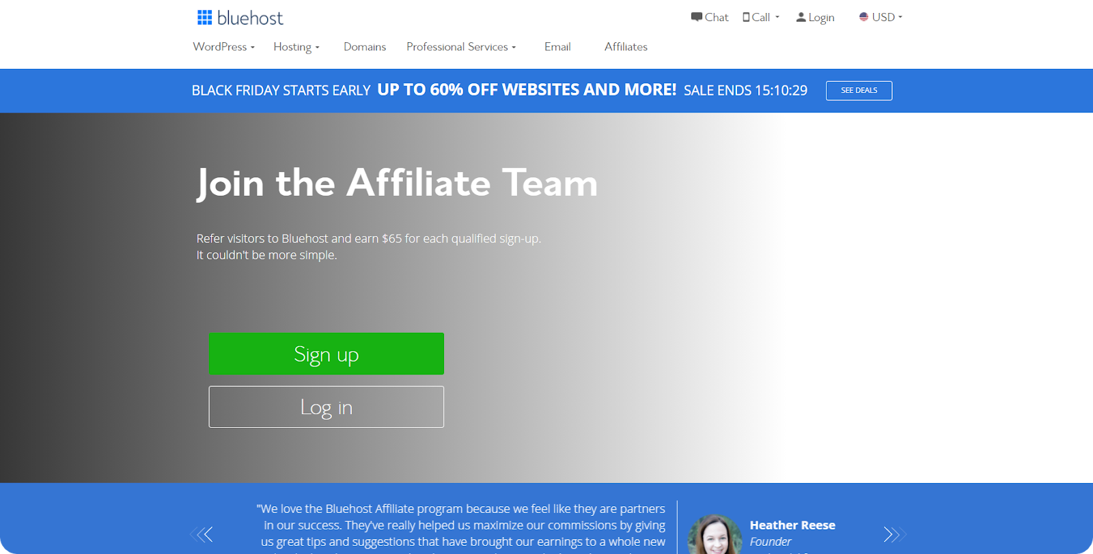This screenshot has width=1093, height=554.
Task: Click the 'Join the Affiliate Team' heading
Action: 397,184
